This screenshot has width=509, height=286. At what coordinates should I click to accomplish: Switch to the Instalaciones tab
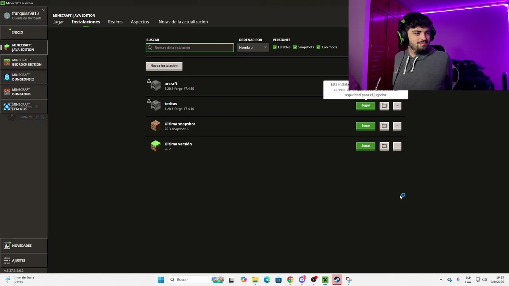tap(86, 22)
